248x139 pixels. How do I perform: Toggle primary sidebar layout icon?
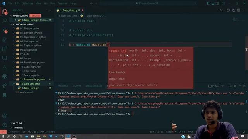(x=208, y=3)
